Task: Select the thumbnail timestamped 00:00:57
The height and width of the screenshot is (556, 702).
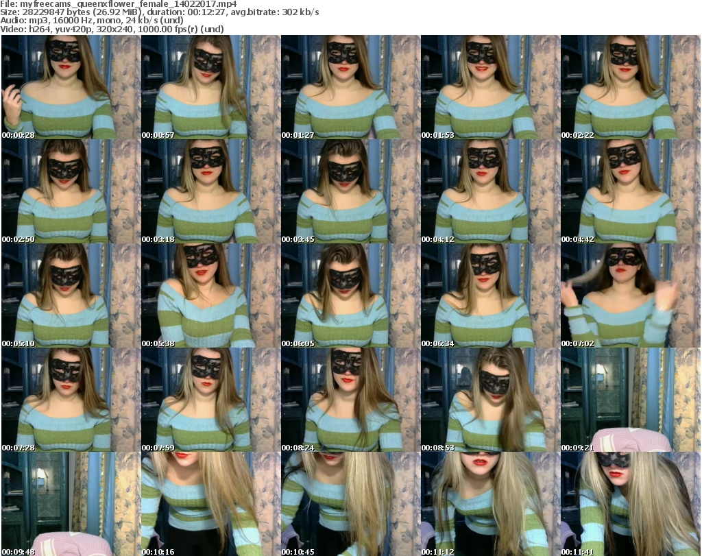Action: tap(211, 87)
